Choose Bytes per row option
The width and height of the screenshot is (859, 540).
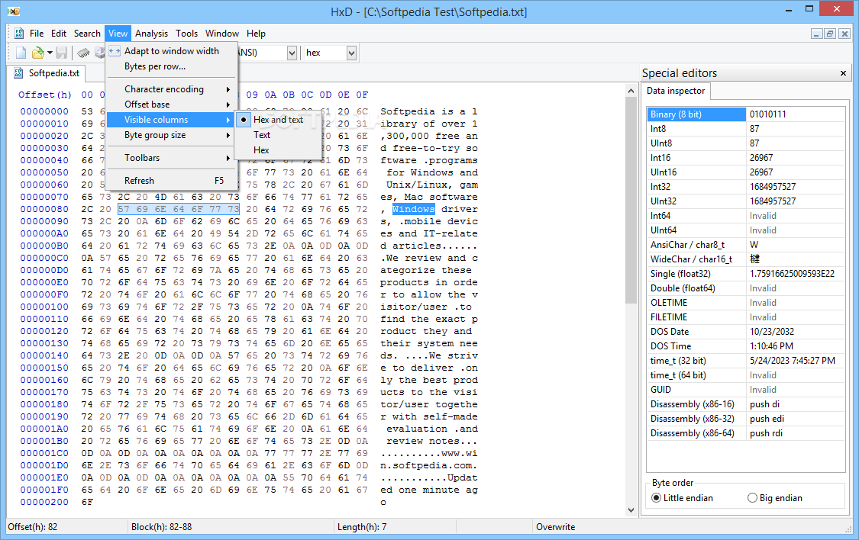172,66
